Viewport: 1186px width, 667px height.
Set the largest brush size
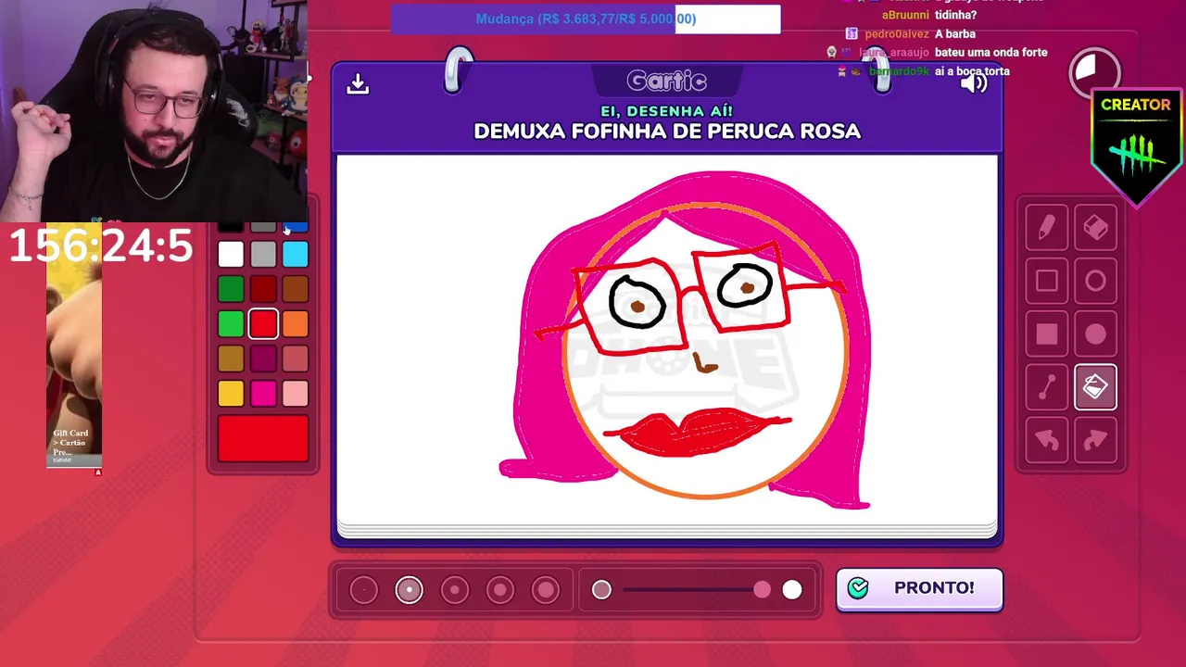point(545,590)
